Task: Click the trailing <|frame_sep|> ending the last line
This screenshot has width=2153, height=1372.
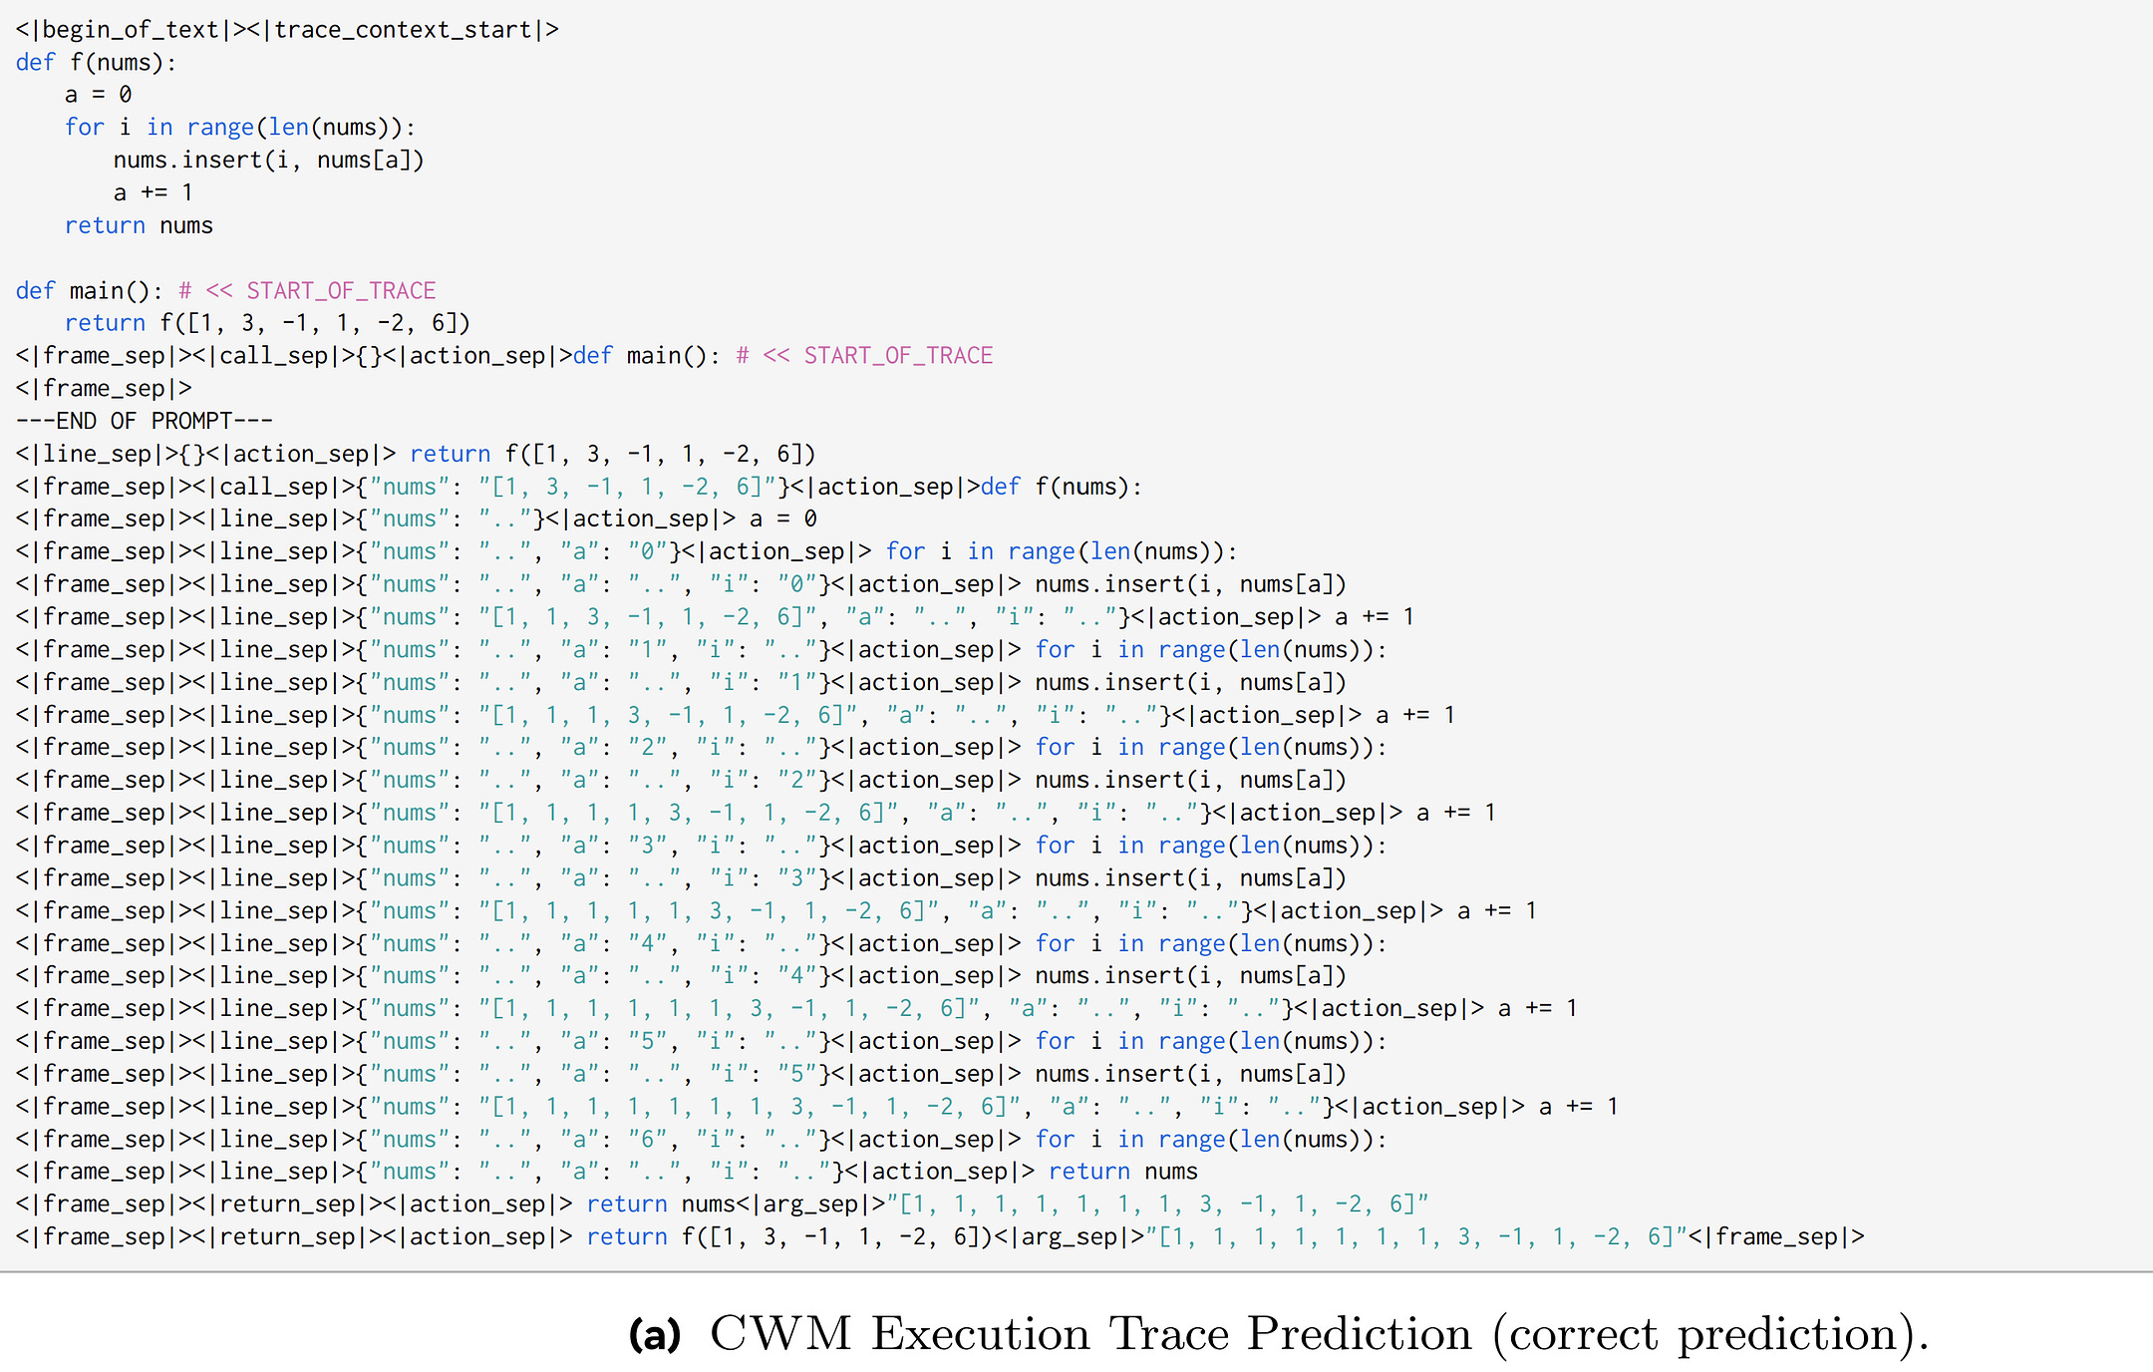Action: pos(1776,1236)
